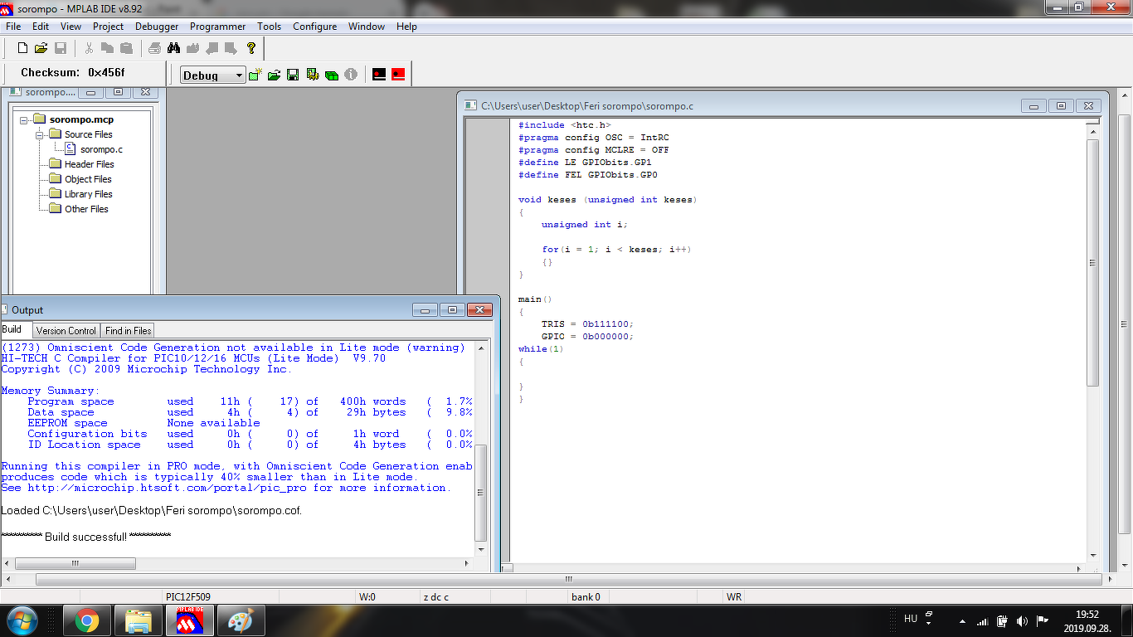Launch Google Chrome from the taskbar
1133x637 pixels.
coord(87,620)
